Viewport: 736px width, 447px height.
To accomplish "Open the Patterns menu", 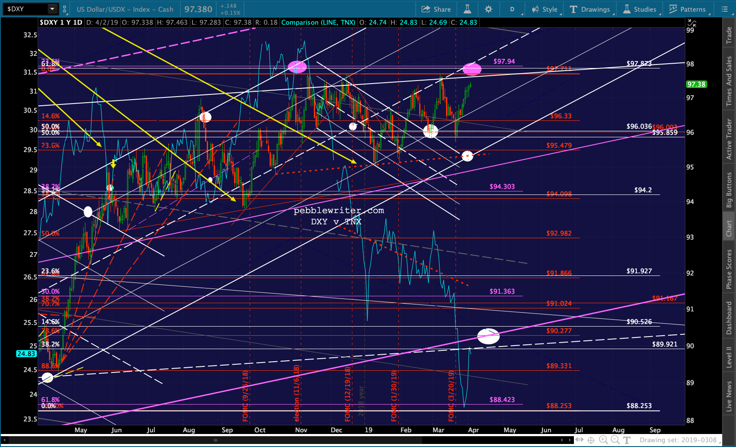I will pos(688,9).
